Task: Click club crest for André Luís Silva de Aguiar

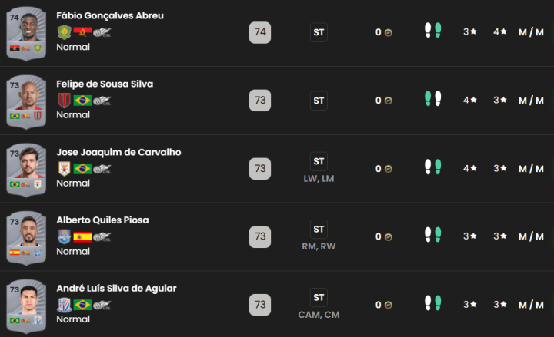Action: click(64, 305)
